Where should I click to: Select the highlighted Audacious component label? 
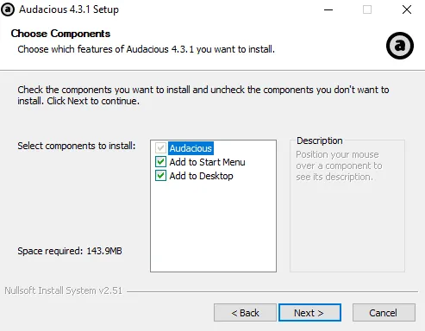191,148
